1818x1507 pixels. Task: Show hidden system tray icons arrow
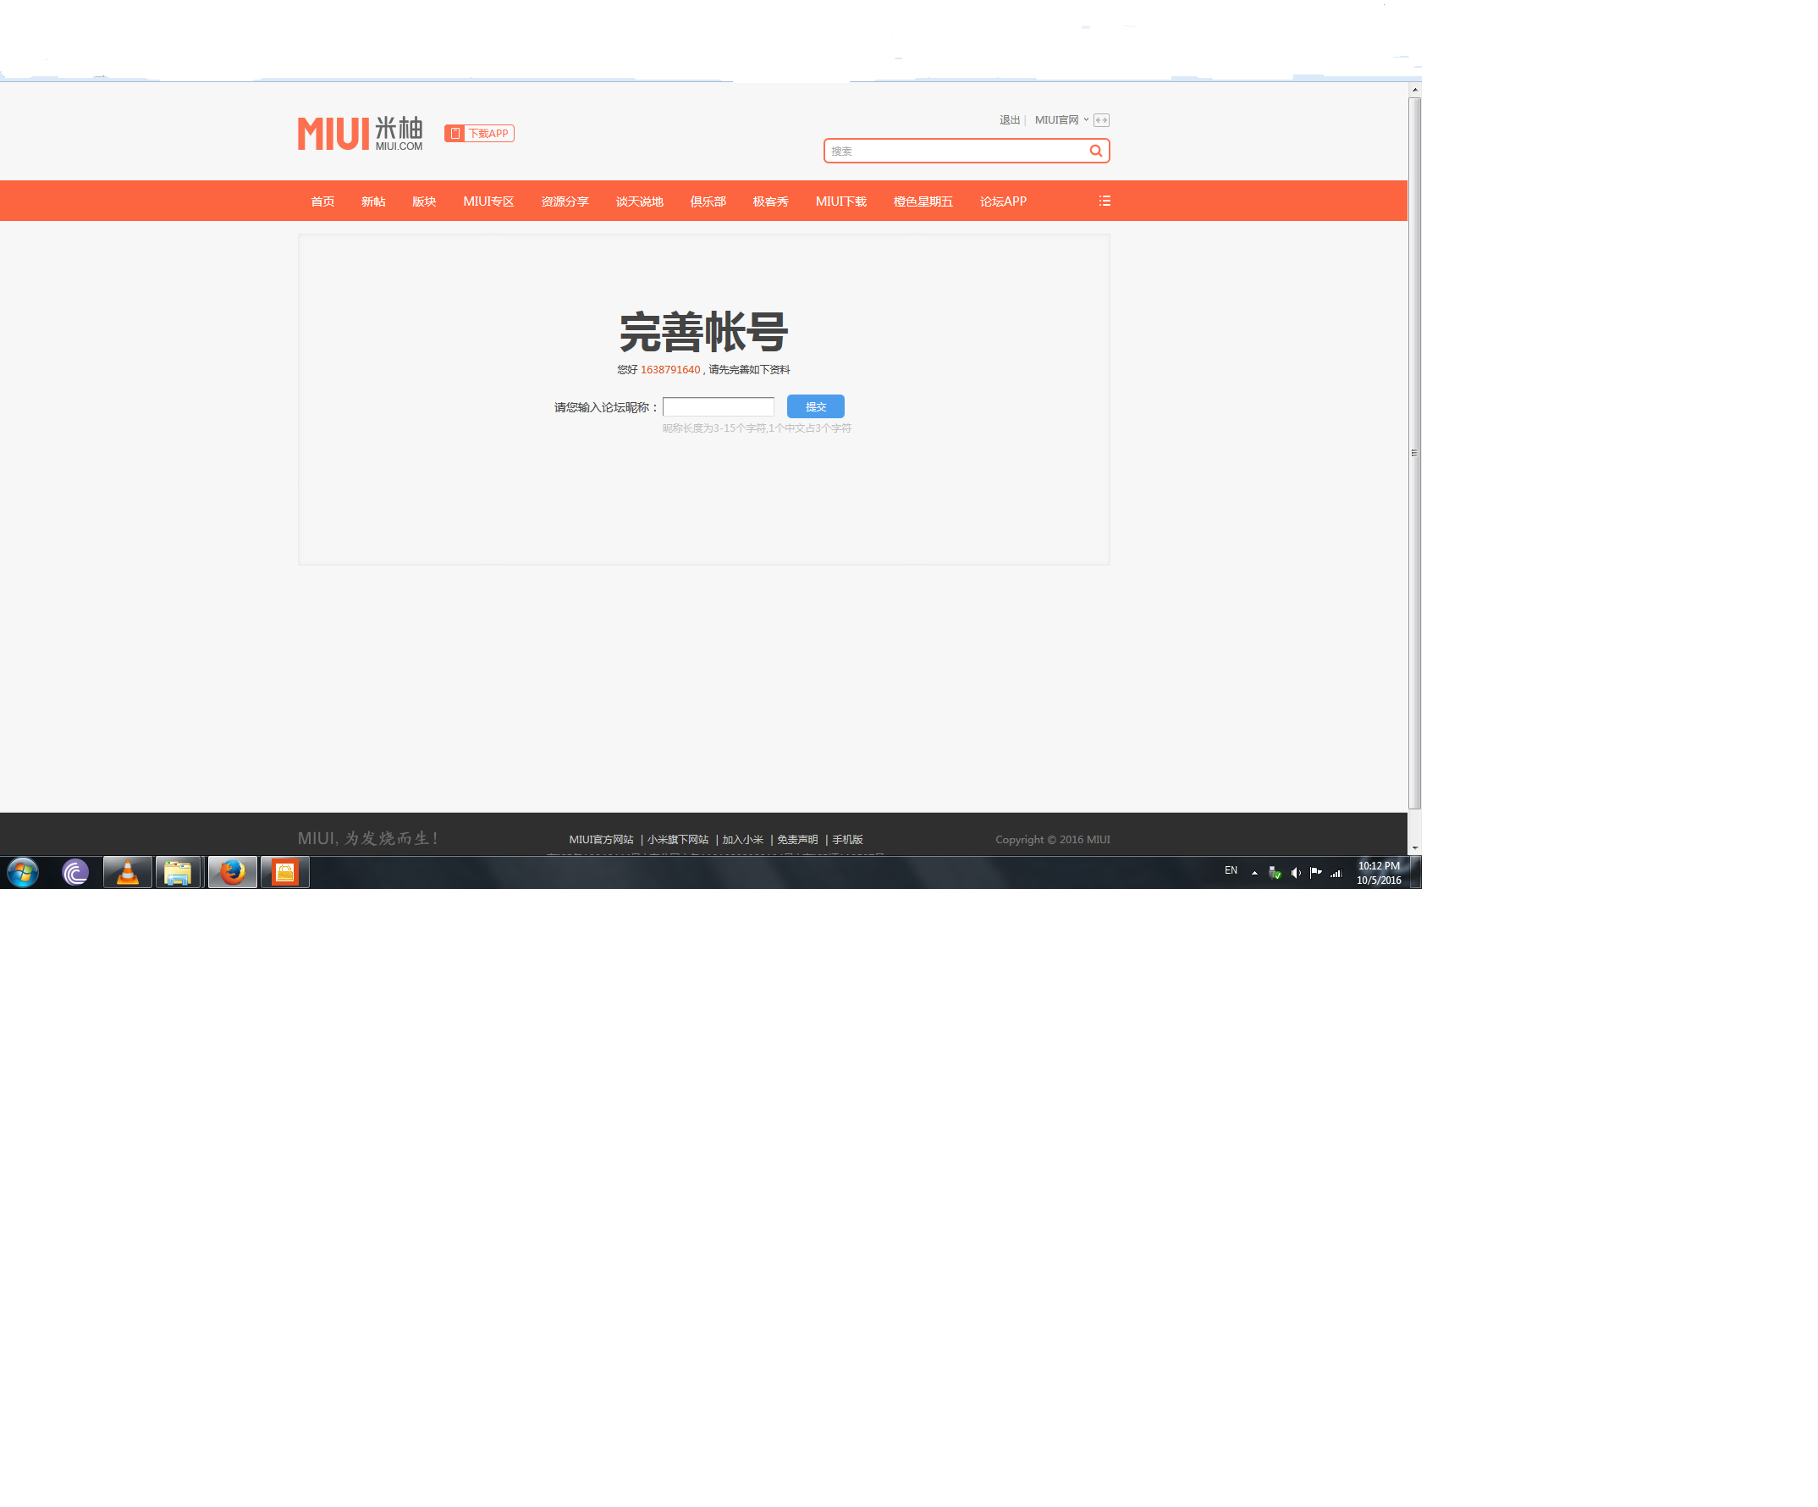point(1254,873)
